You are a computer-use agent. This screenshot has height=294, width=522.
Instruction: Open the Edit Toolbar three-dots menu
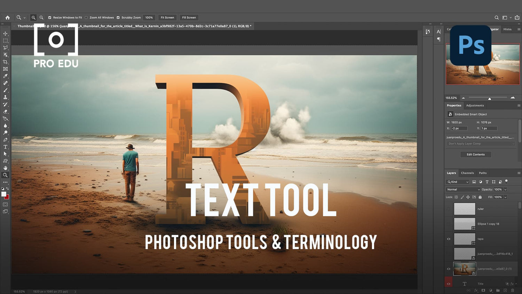(5, 182)
